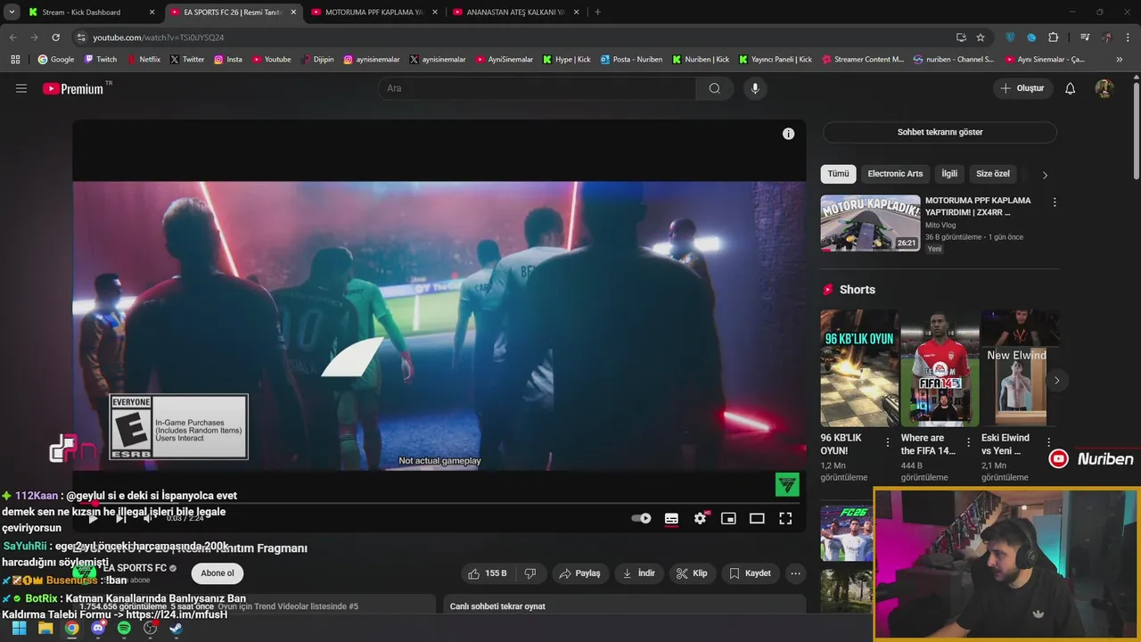Enter fullscreen on the video
The height and width of the screenshot is (642, 1141).
(785, 518)
